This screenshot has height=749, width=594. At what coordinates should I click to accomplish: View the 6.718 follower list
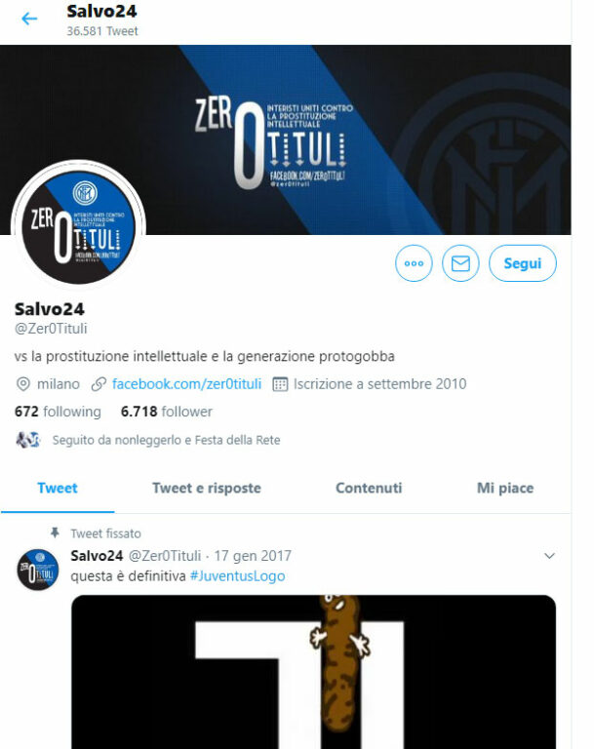[x=167, y=412]
